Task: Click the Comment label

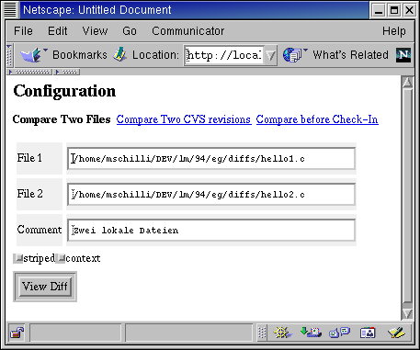Action: (40, 230)
